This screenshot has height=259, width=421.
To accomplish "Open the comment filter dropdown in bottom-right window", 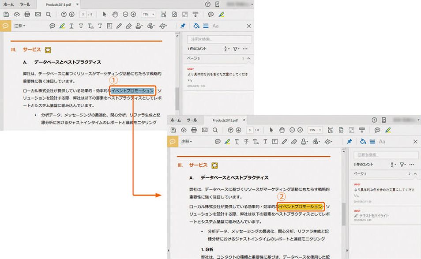I will pyautogui.click(x=402, y=164).
